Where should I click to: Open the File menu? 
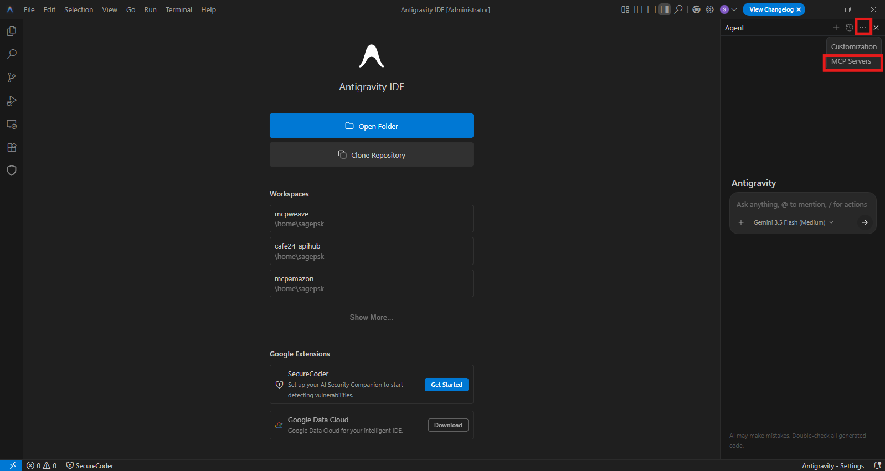tap(29, 9)
